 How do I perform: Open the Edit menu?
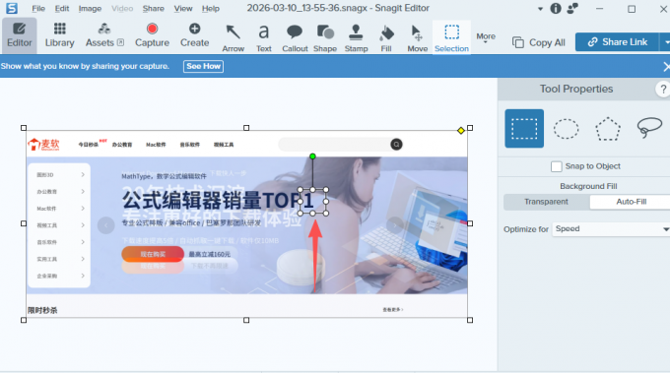point(62,8)
